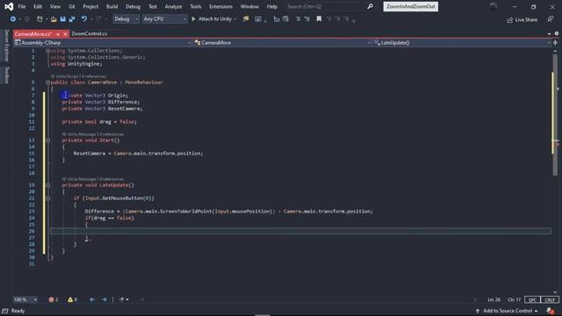Open the Extensions menu
The width and height of the screenshot is (562, 316).
tap(220, 6)
